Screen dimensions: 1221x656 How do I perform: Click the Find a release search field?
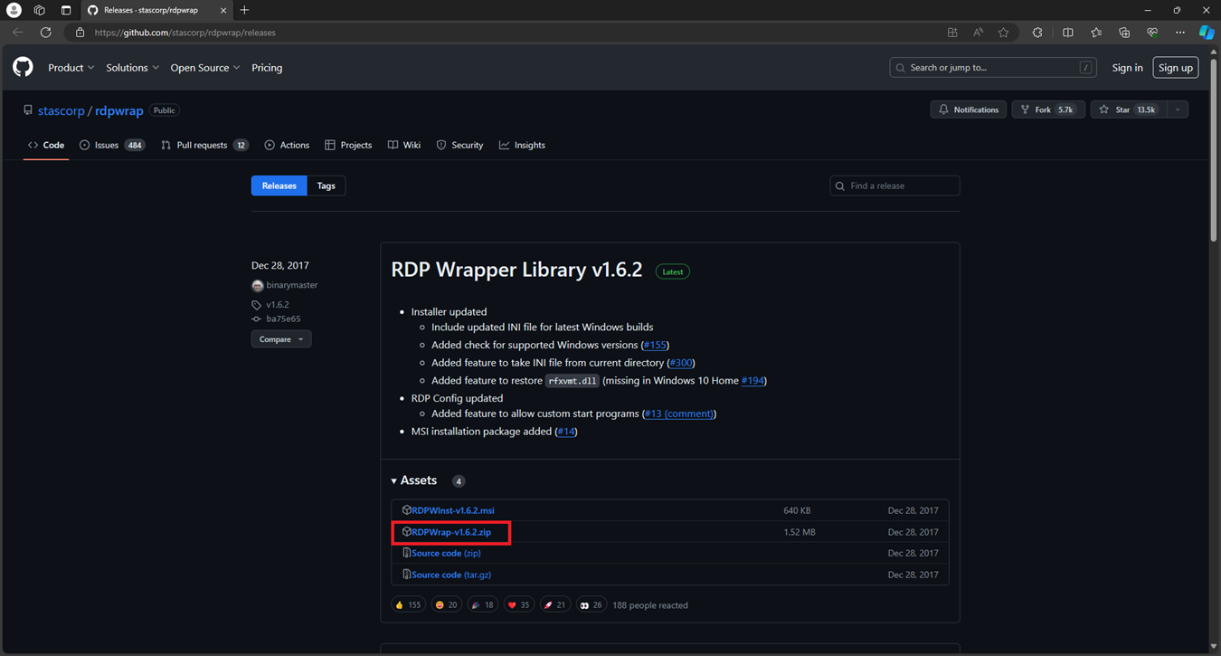[x=894, y=185]
